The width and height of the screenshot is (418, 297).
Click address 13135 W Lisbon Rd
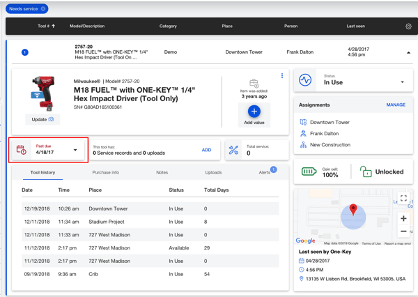click(355, 279)
